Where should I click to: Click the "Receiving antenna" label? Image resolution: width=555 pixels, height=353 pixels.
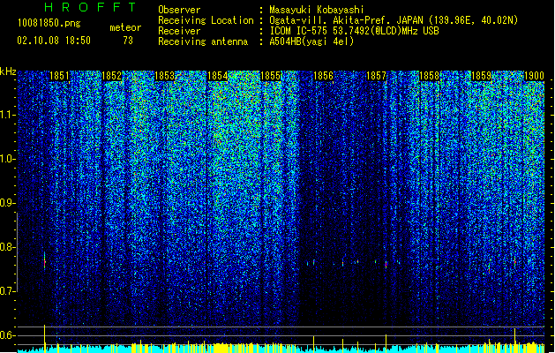(x=203, y=41)
